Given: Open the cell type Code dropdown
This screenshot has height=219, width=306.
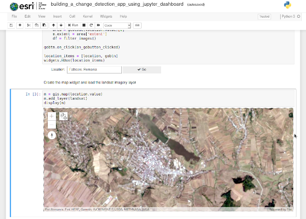Looking at the screenshot, I should (117, 25).
